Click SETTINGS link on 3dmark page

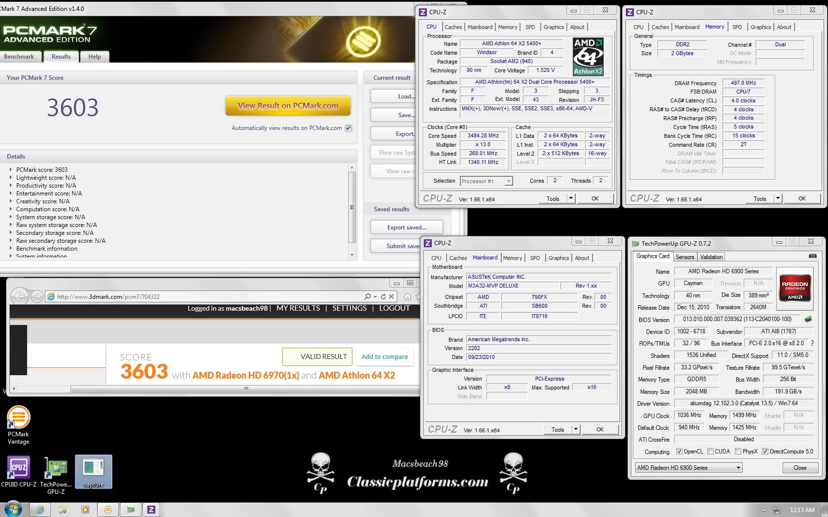(x=349, y=308)
